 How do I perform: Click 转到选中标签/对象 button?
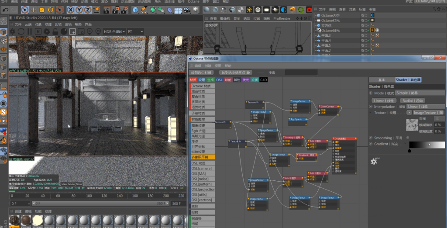pyautogui.click(x=236, y=73)
